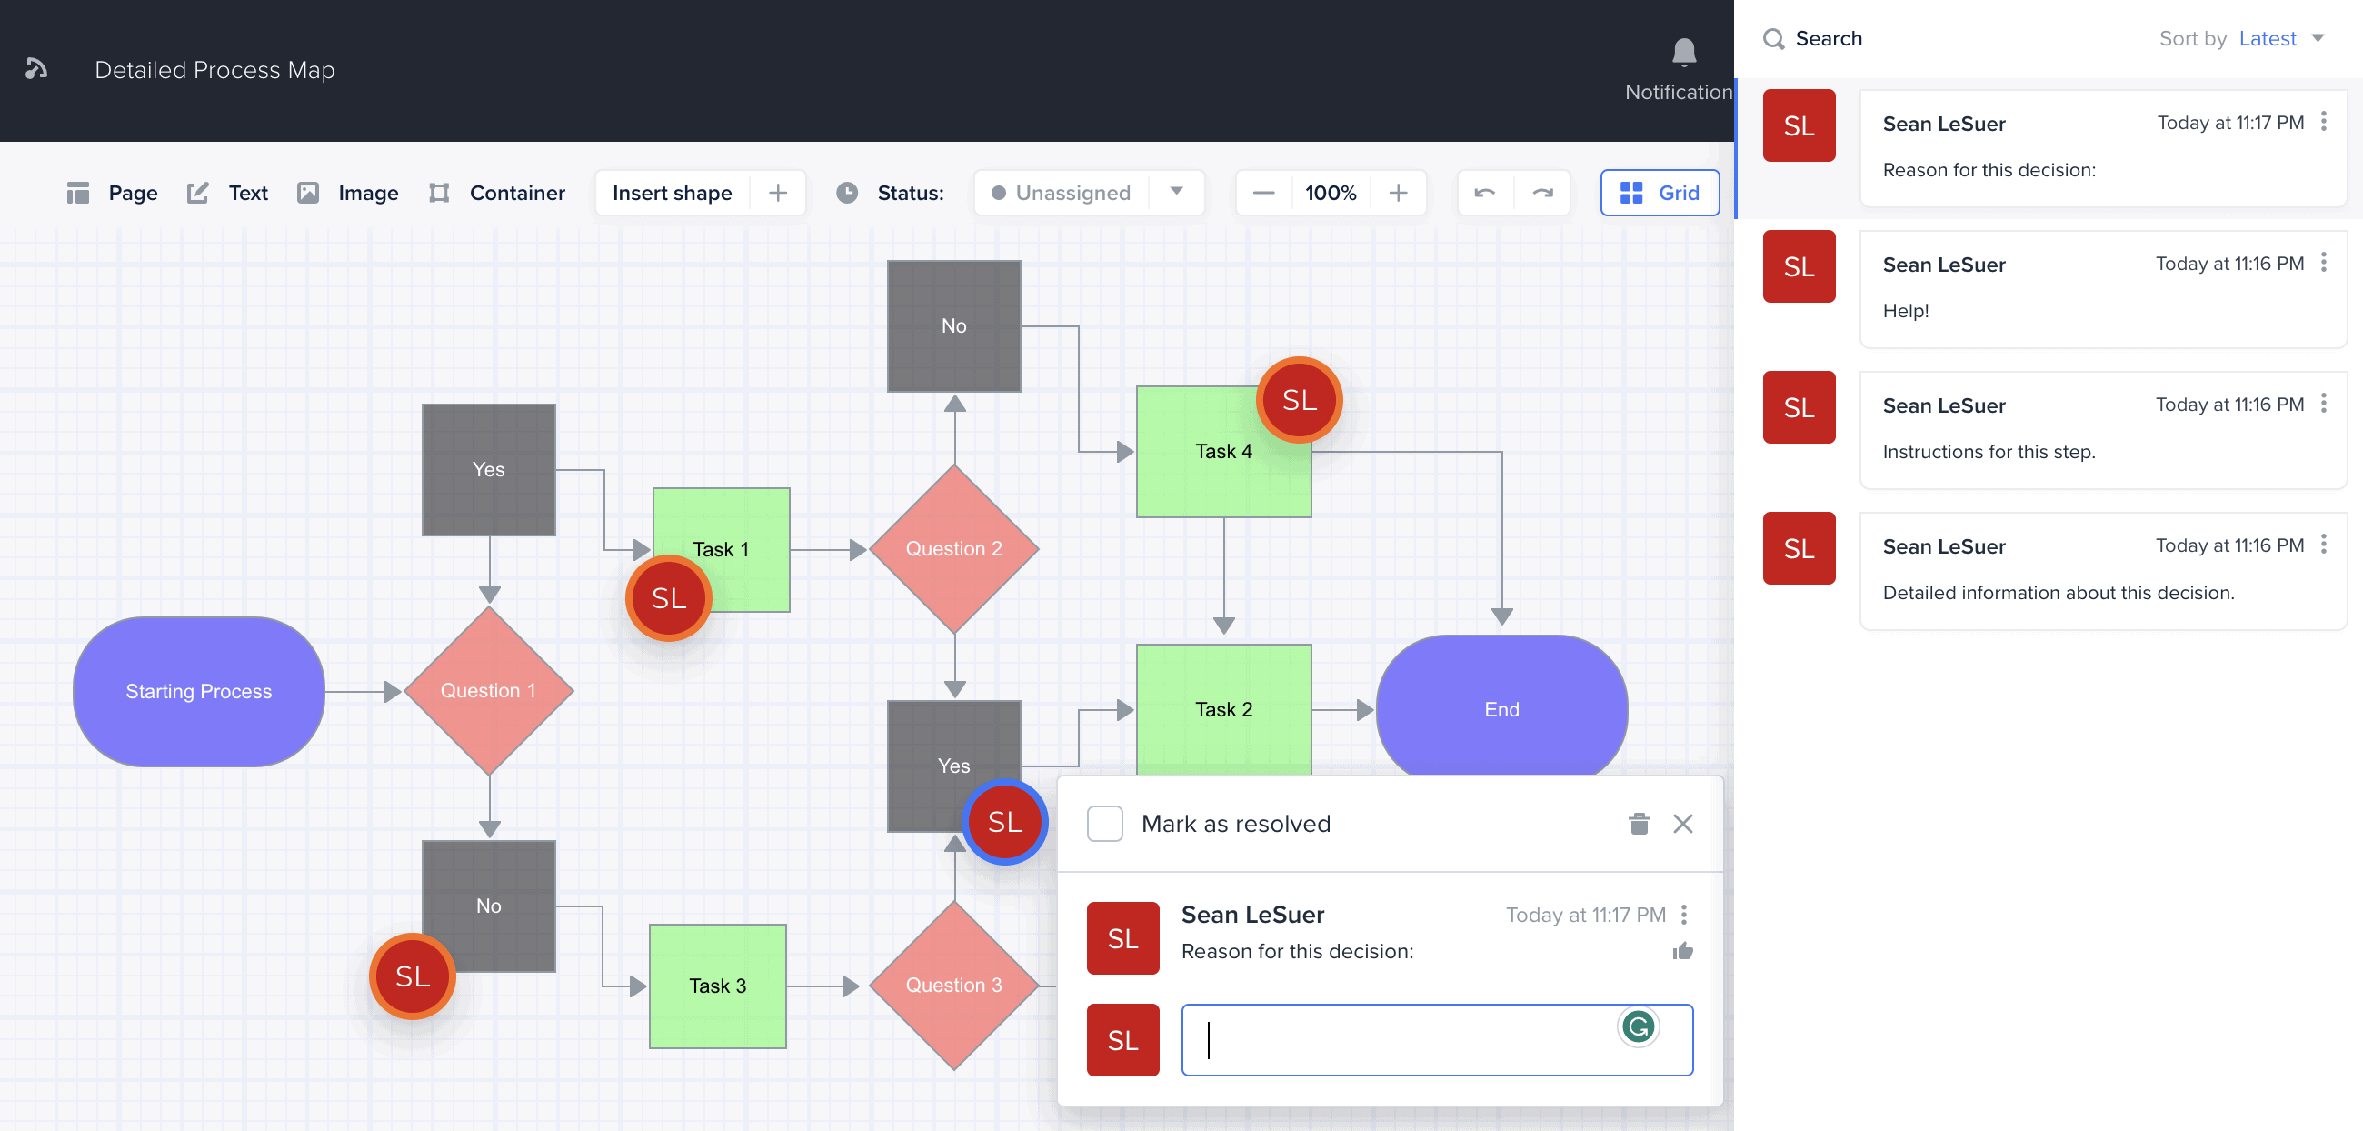The width and height of the screenshot is (2363, 1131).
Task: Undo the last change
Action: 1486,193
